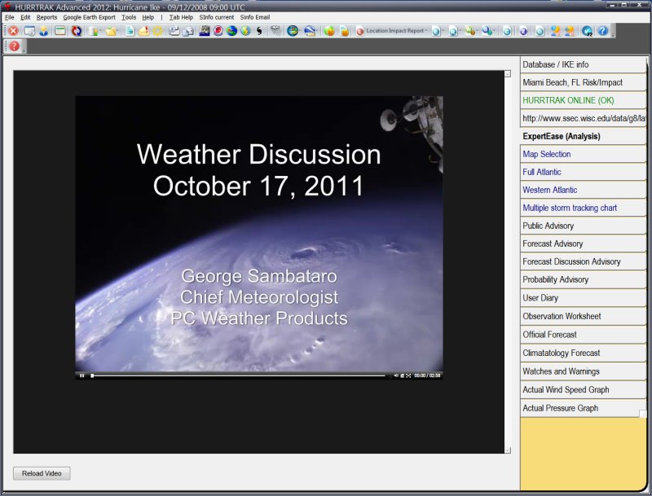Click the SInfo current menu item
This screenshot has height=496, width=652.
click(x=216, y=17)
